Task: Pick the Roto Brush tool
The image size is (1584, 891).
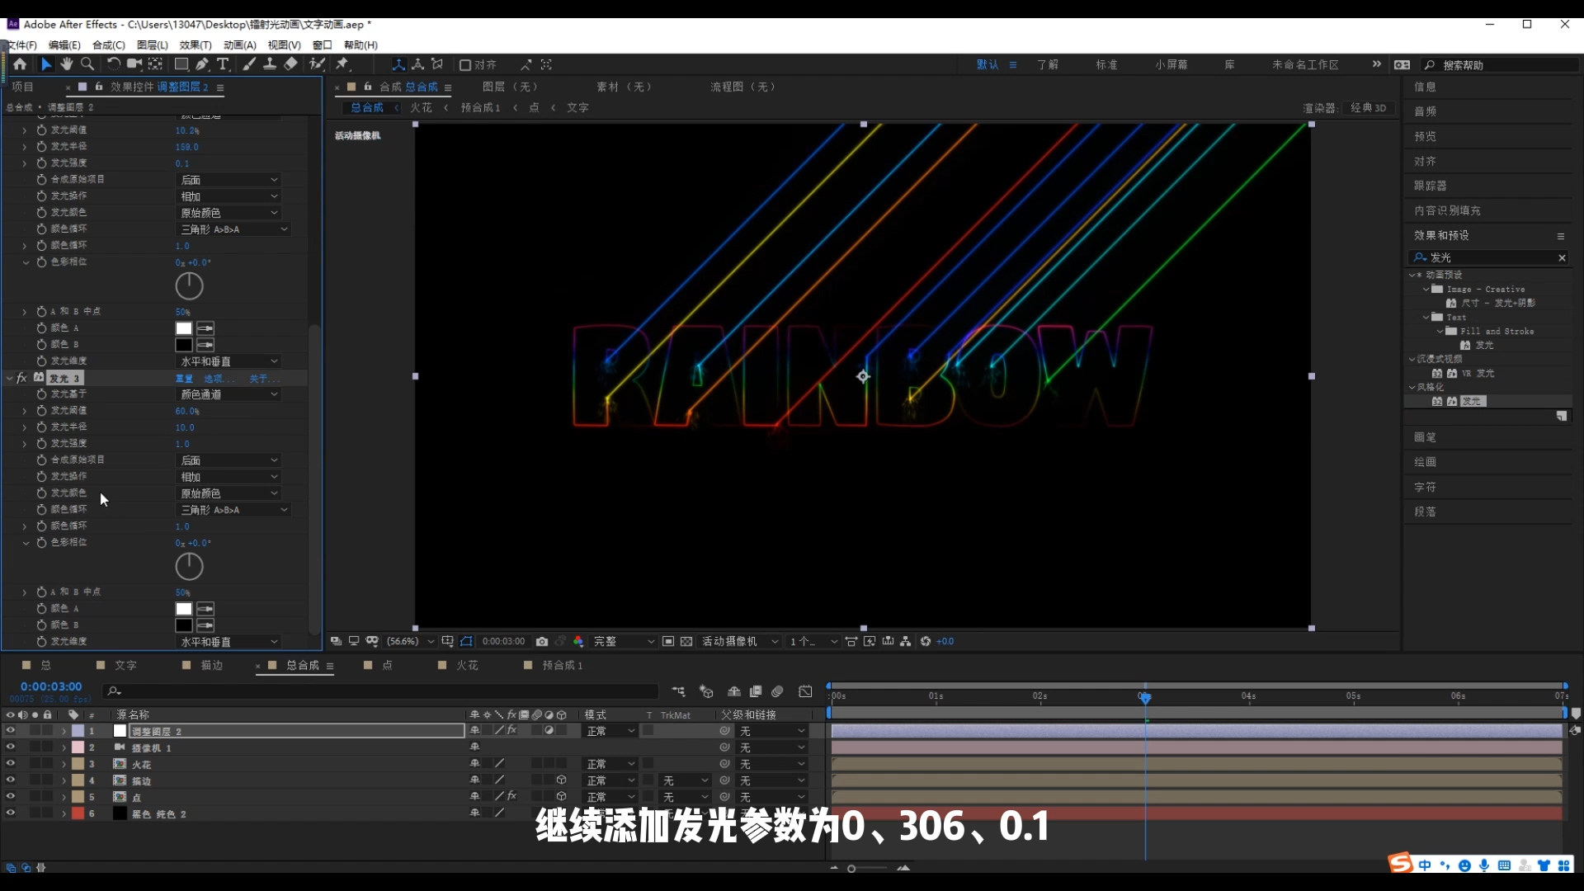Action: coord(318,64)
